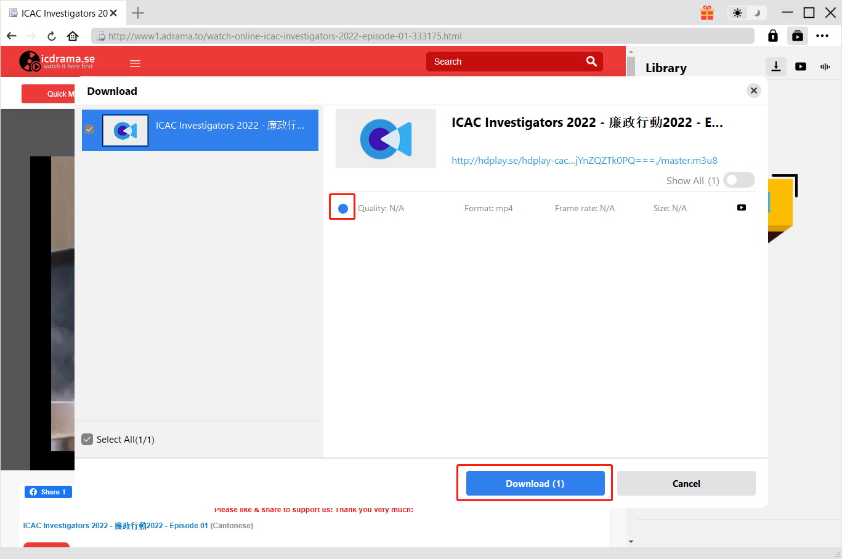Uncheck the ICAC Investigators 2022 list item
The width and height of the screenshot is (842, 559).
coord(89,129)
